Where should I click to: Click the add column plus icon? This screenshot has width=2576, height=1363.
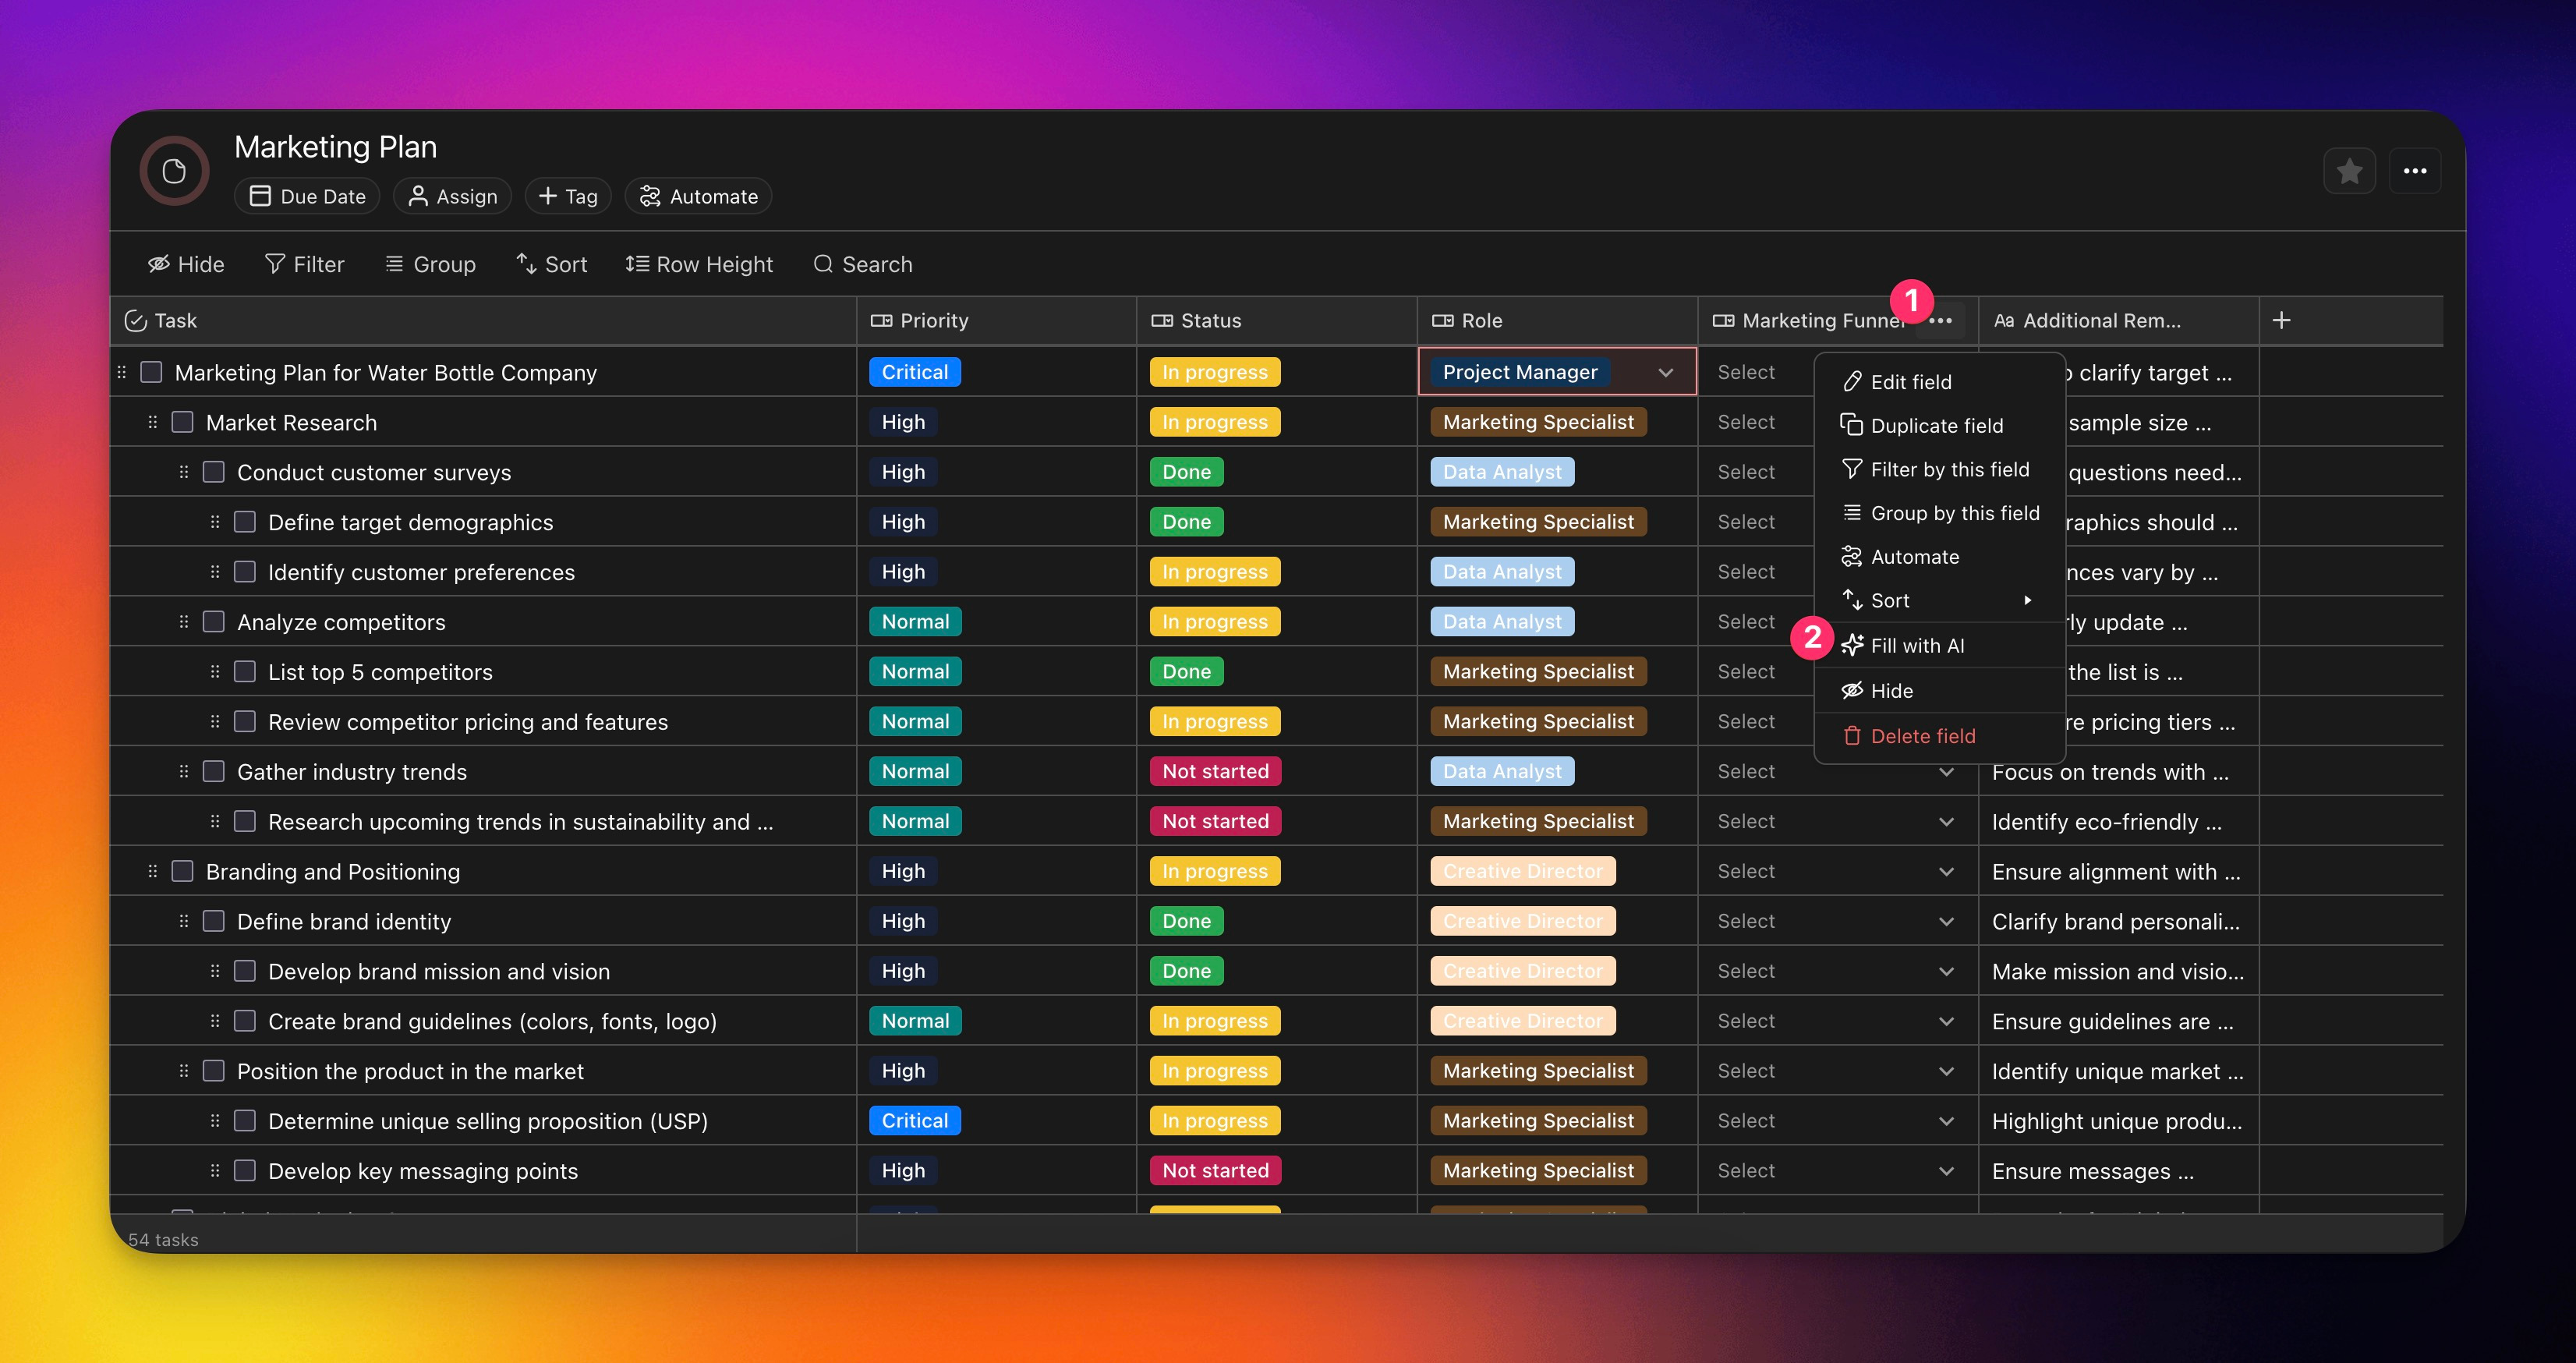coord(2281,320)
